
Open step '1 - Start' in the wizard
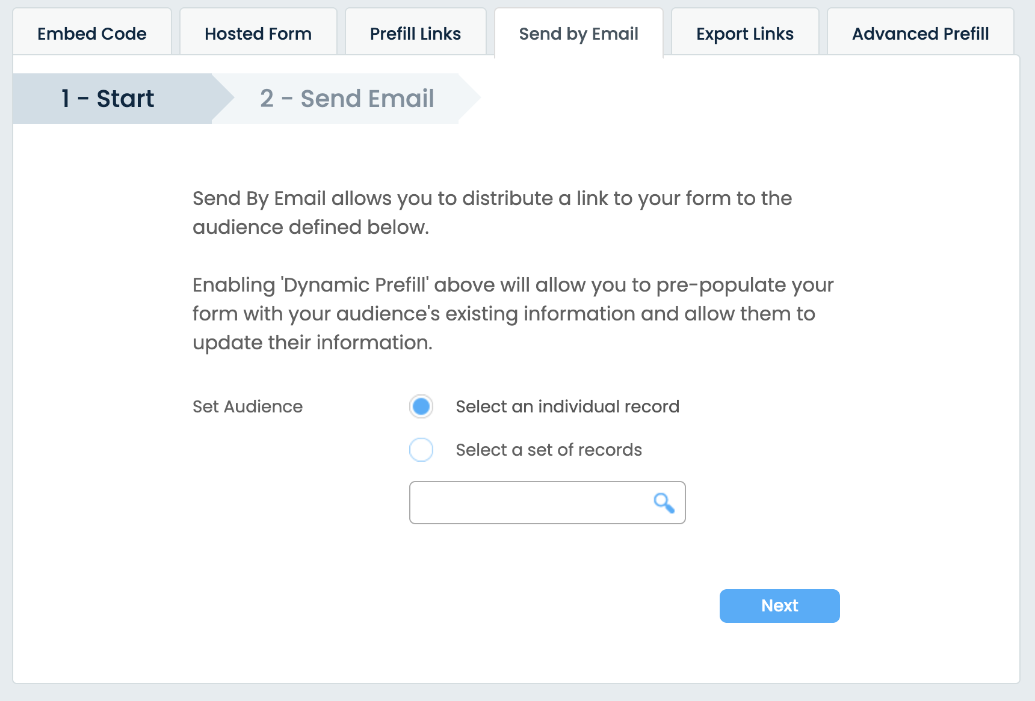(107, 98)
